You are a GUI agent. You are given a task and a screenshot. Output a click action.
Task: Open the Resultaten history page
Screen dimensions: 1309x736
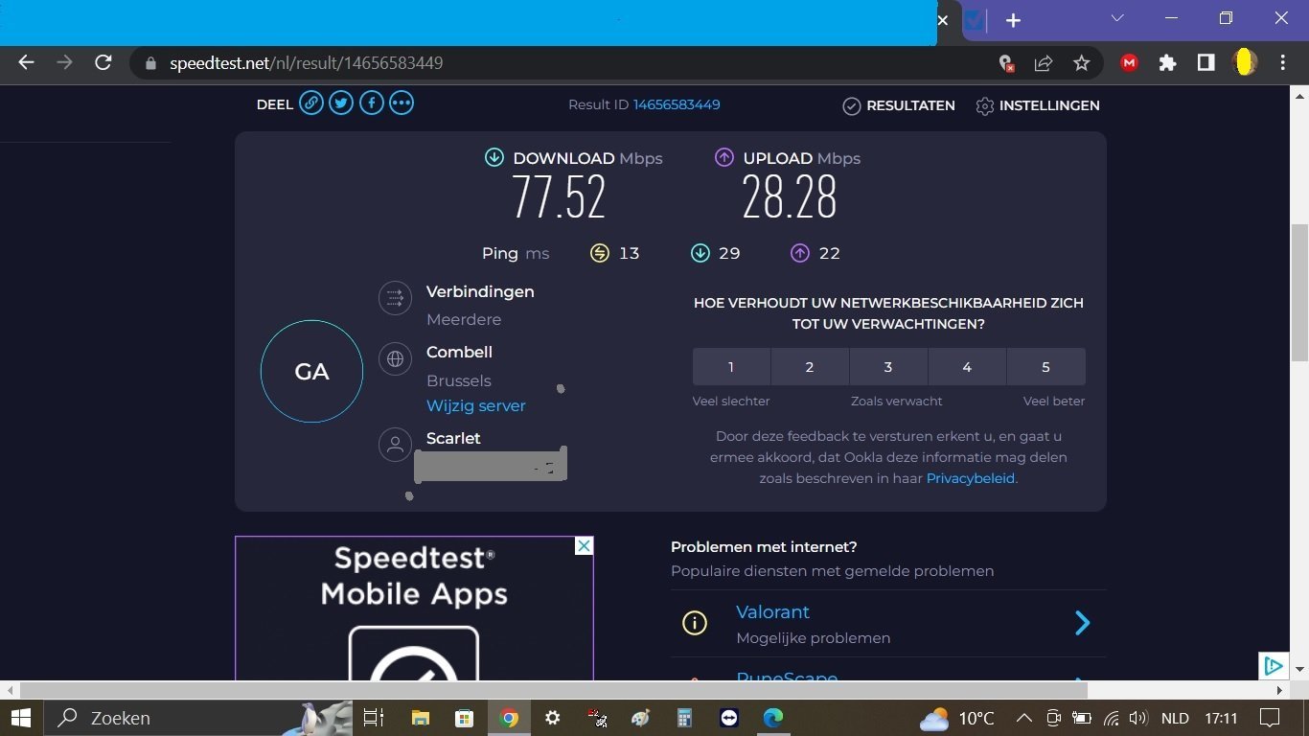898,105
